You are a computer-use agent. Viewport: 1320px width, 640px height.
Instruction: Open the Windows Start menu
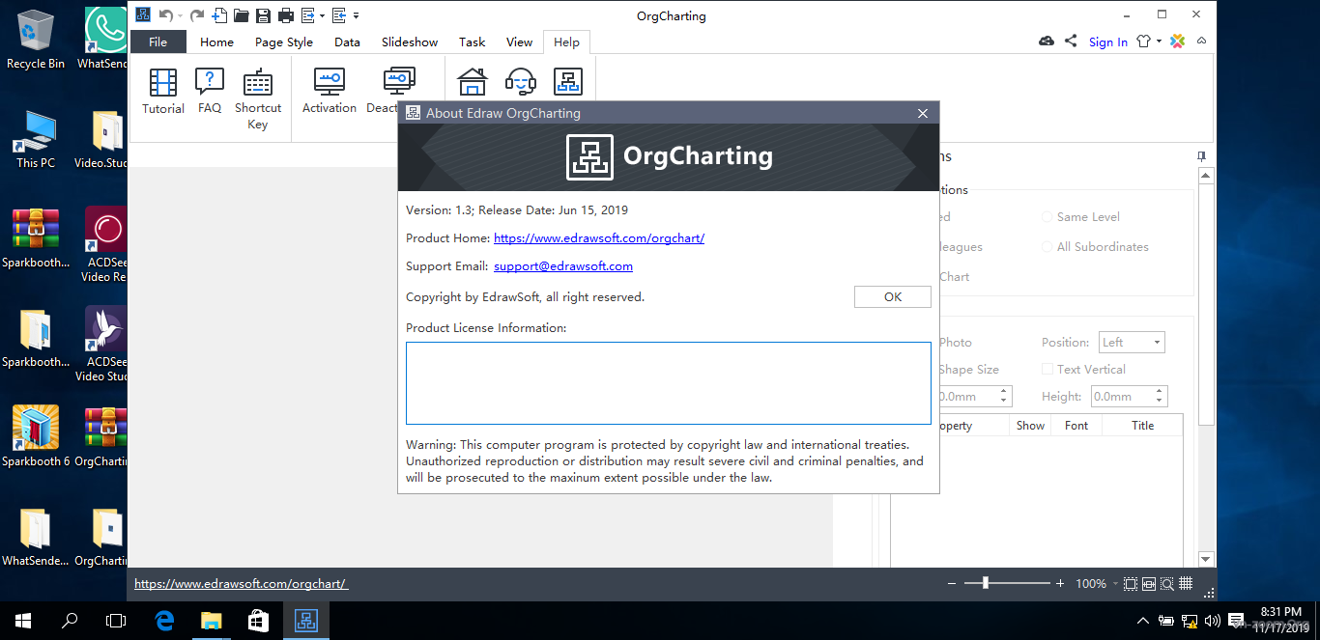[x=23, y=621]
